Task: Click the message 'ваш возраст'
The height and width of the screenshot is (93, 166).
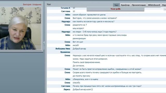Action: 78,28
